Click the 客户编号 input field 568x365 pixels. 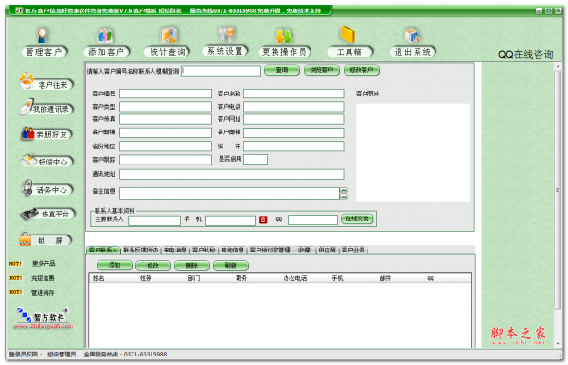(x=166, y=94)
